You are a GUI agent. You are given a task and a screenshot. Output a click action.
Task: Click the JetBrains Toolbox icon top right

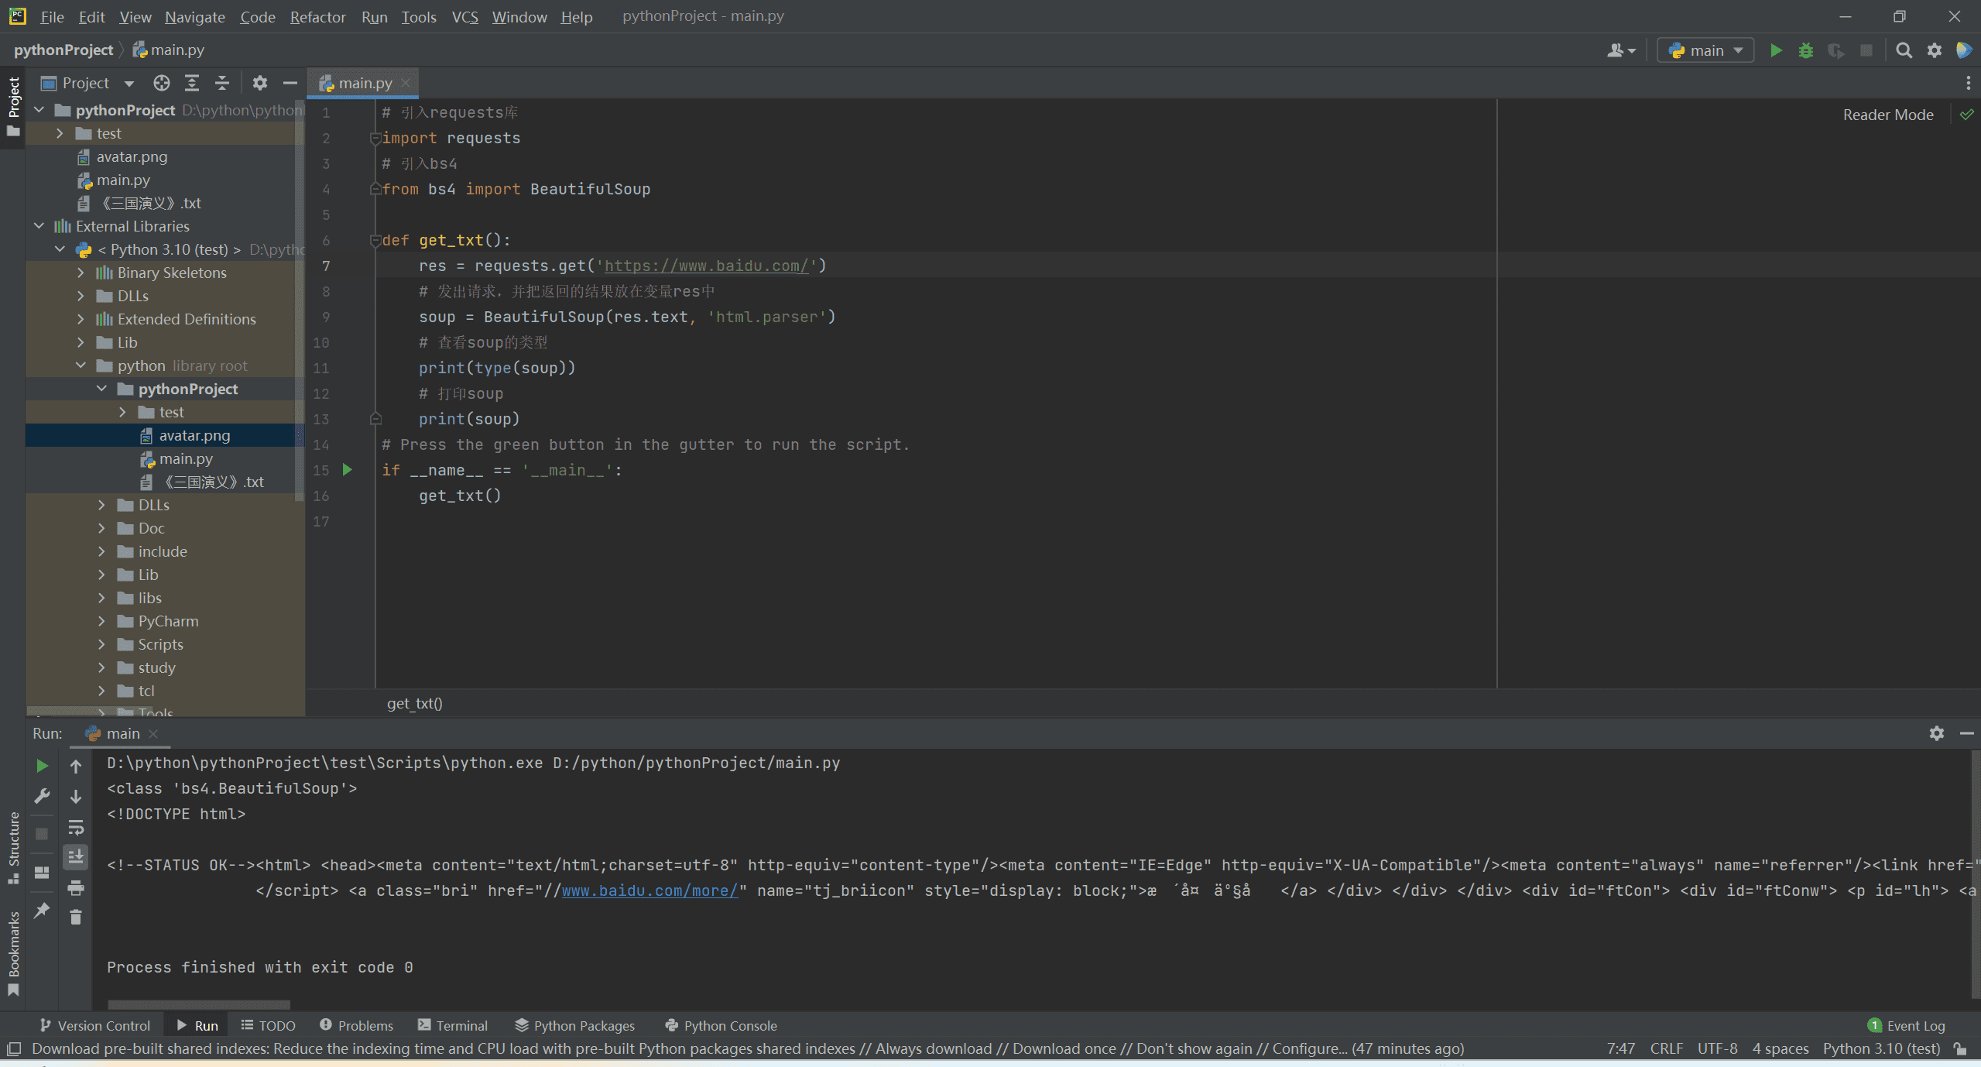(x=1964, y=50)
